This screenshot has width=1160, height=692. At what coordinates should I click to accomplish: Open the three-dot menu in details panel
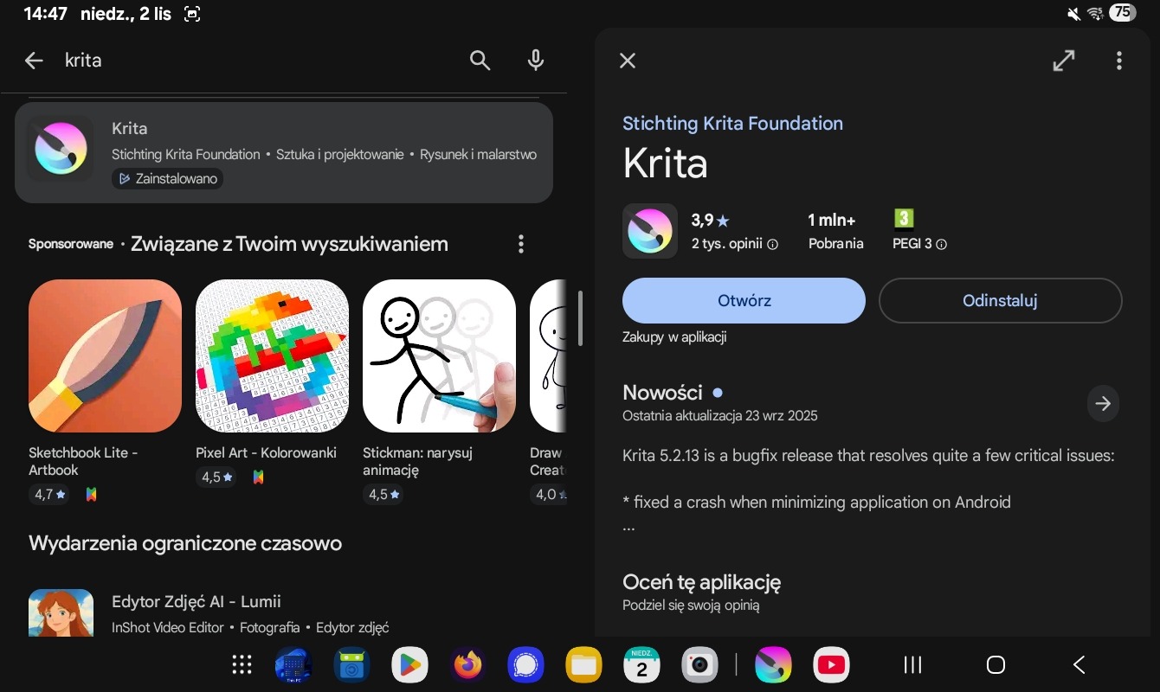coord(1118,61)
